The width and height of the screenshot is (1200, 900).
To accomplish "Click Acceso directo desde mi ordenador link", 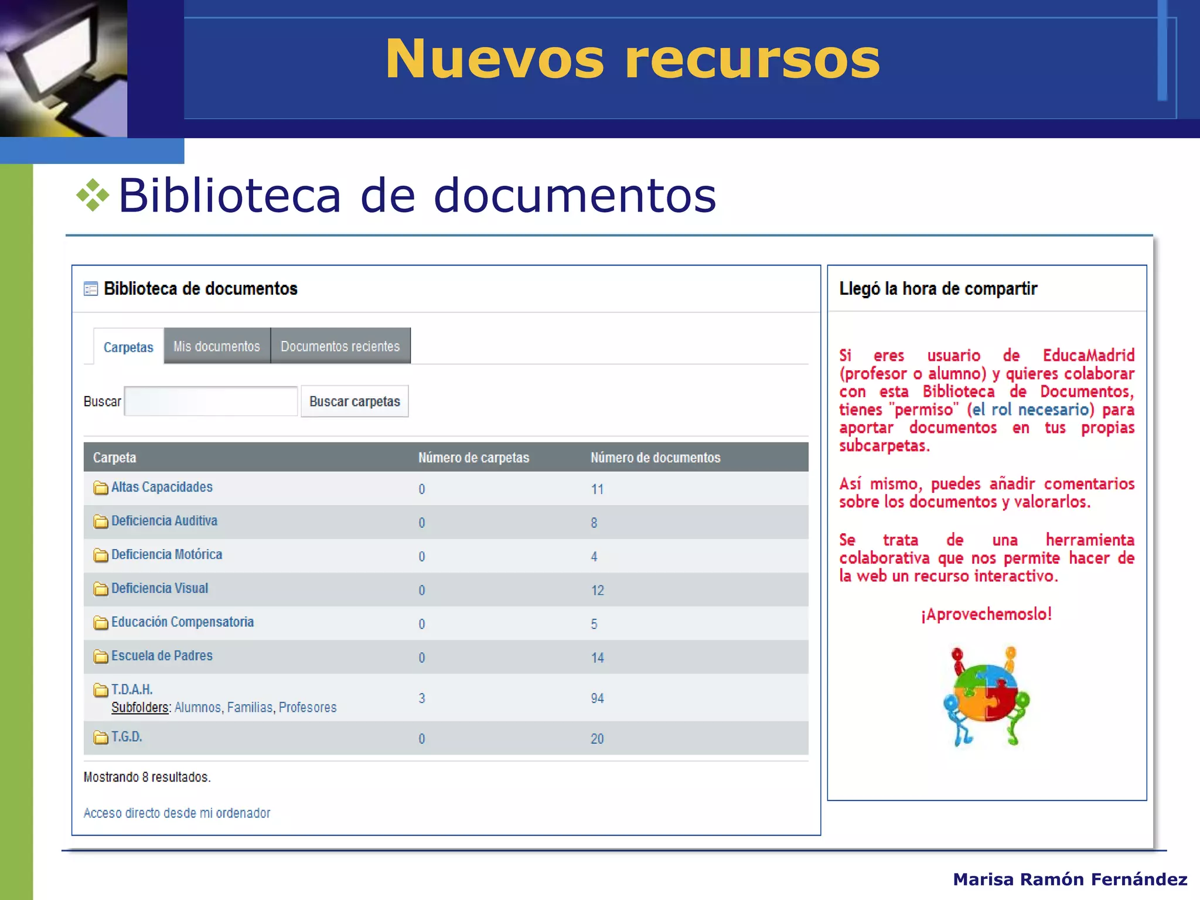I will pos(177,813).
